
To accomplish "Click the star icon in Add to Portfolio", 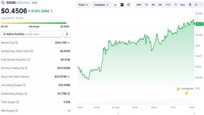I will point(5,34).
